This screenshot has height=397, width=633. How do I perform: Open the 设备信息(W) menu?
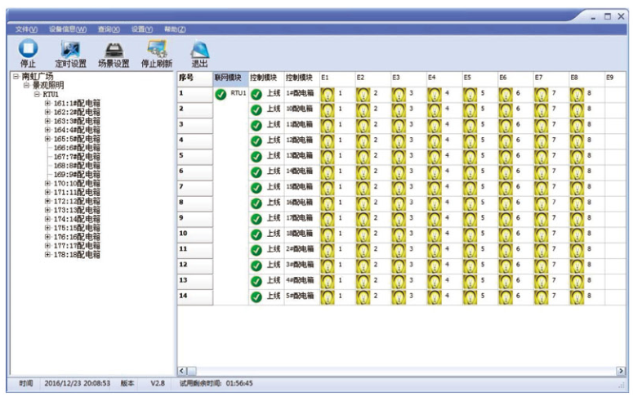(67, 29)
